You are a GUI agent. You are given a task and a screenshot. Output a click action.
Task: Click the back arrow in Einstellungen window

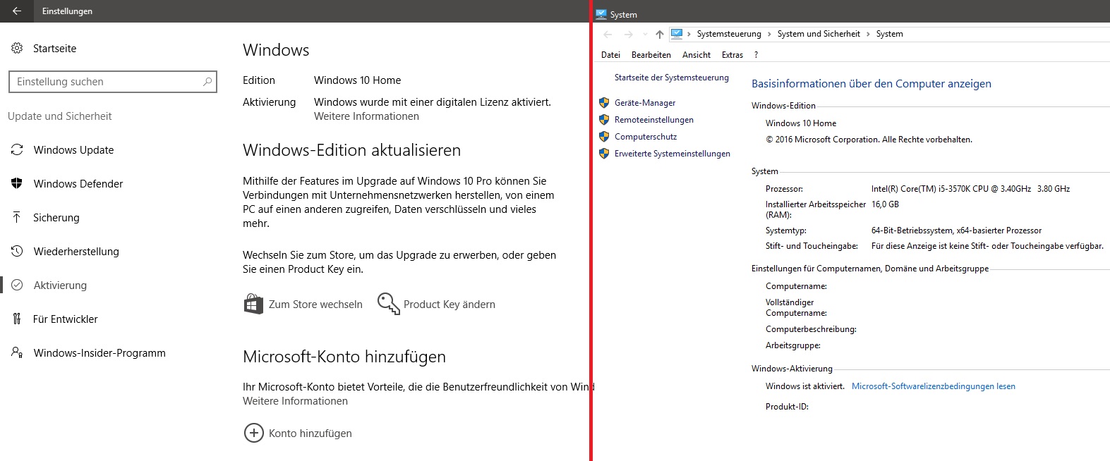(17, 11)
